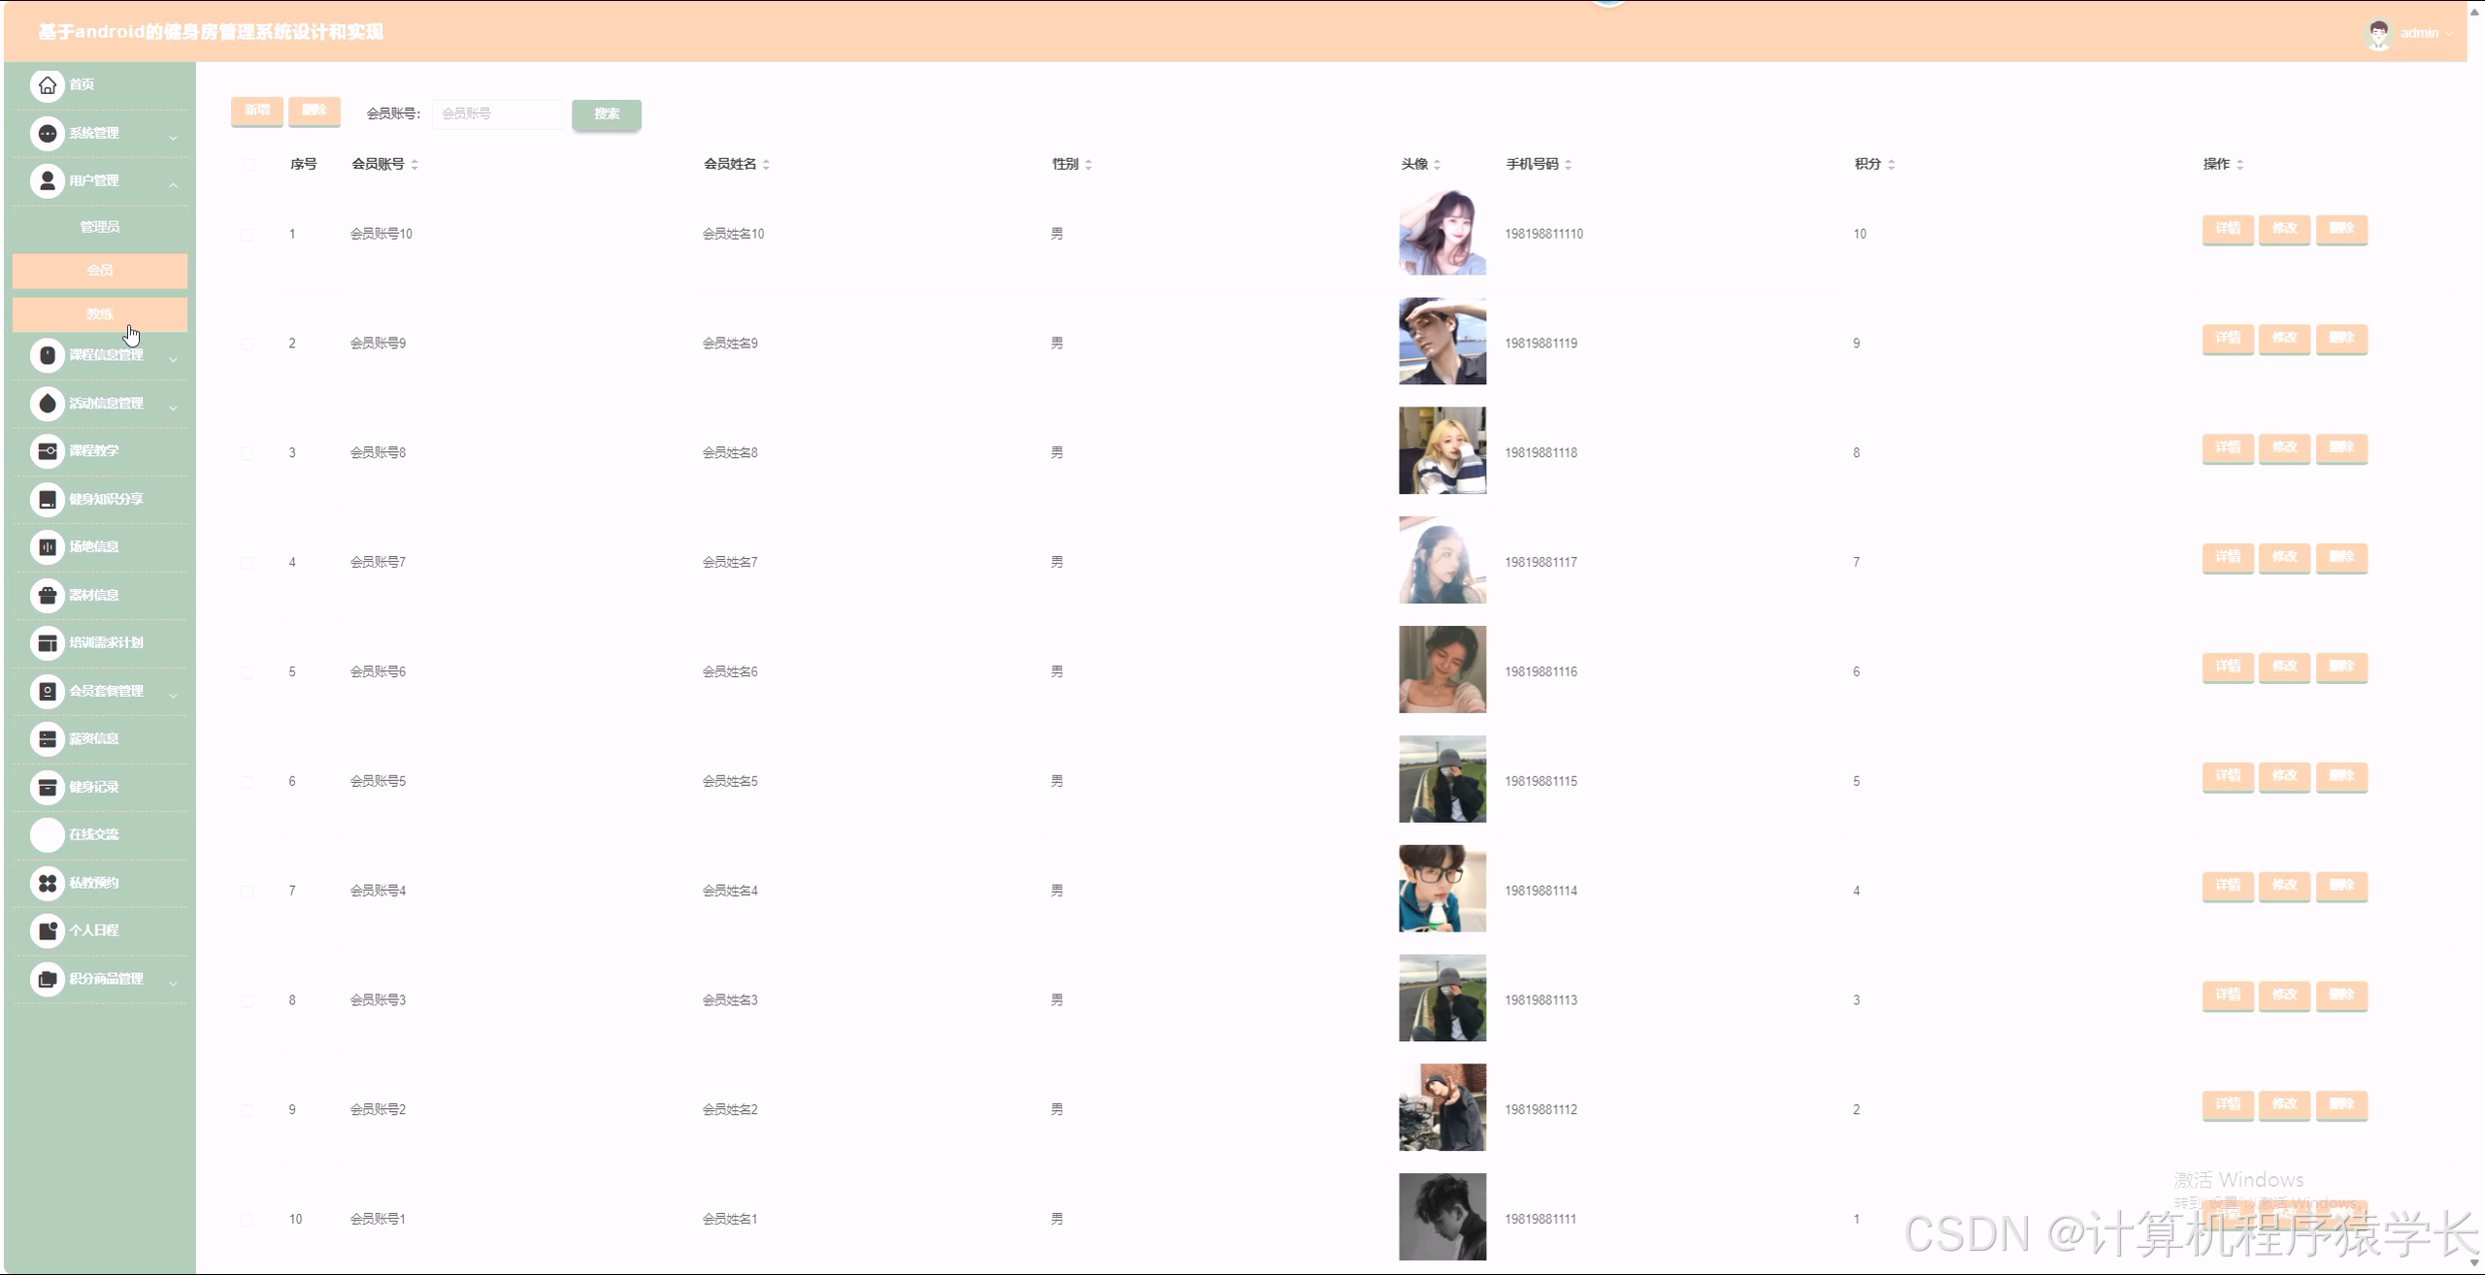Viewport: 2485px width, 1275px height.
Task: Click the 课程教学 sidebar icon
Action: (47, 451)
